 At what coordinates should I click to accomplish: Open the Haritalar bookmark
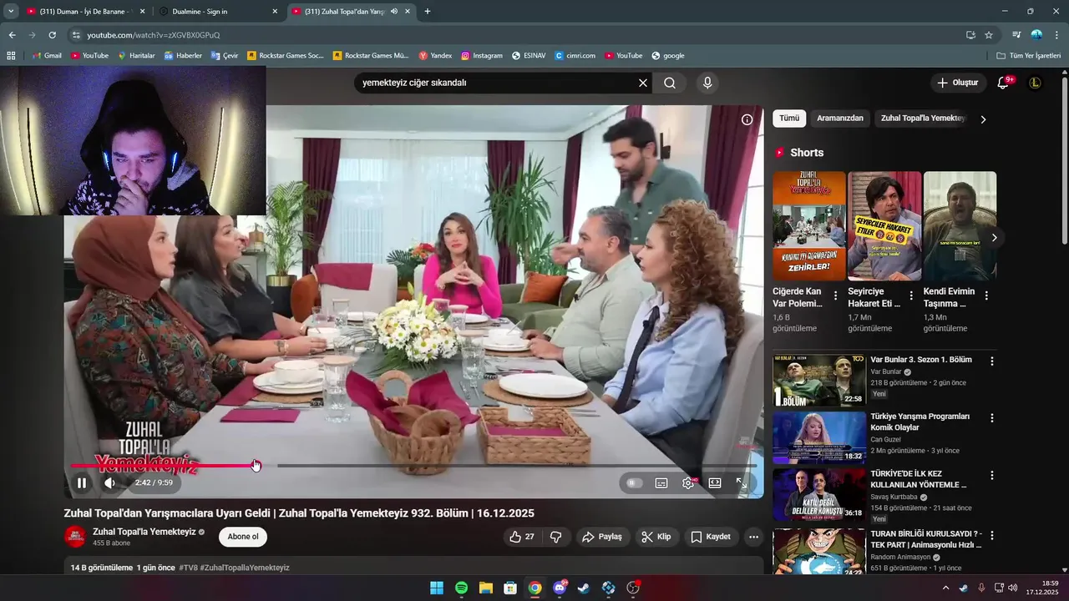click(x=136, y=56)
